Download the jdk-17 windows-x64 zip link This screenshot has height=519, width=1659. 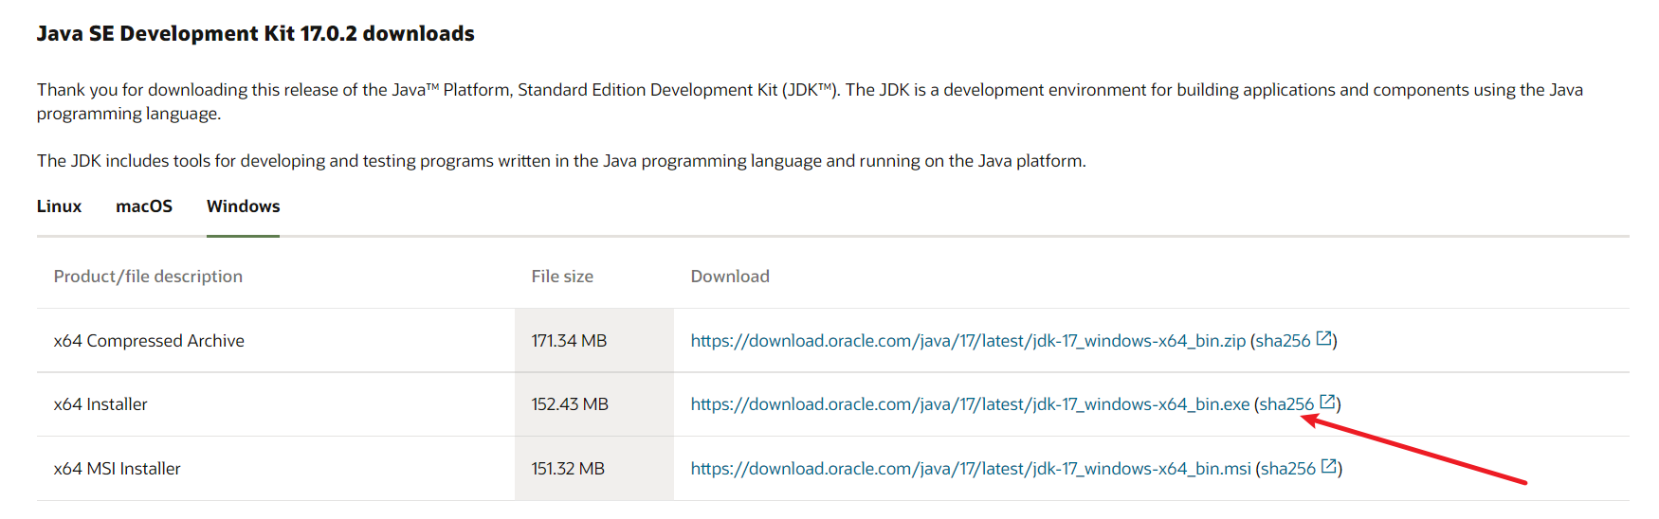pos(967,341)
